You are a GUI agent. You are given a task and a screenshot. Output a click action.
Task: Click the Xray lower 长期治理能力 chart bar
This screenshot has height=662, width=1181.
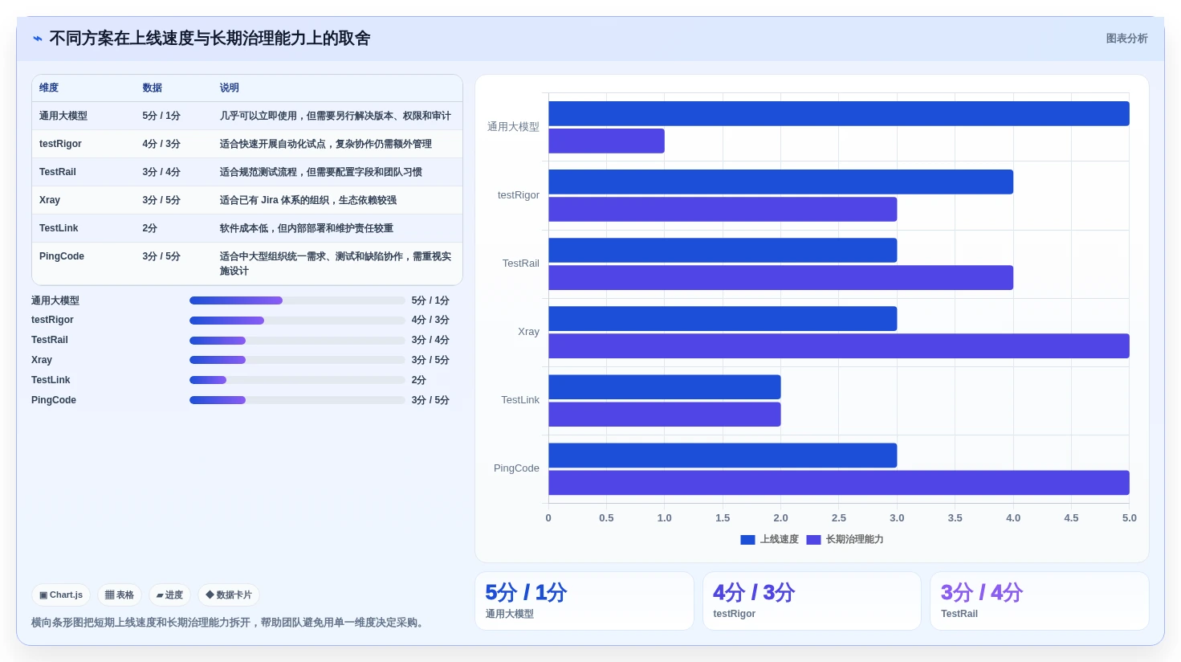pos(839,345)
